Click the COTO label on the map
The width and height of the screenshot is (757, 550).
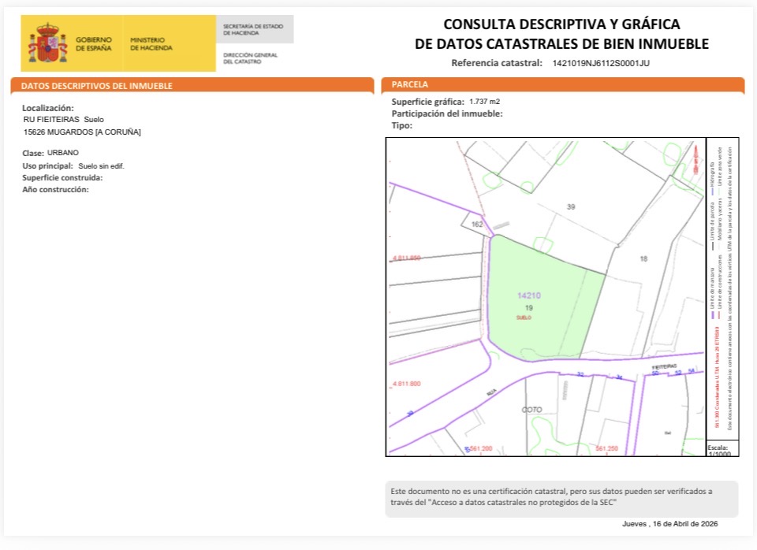tap(532, 411)
